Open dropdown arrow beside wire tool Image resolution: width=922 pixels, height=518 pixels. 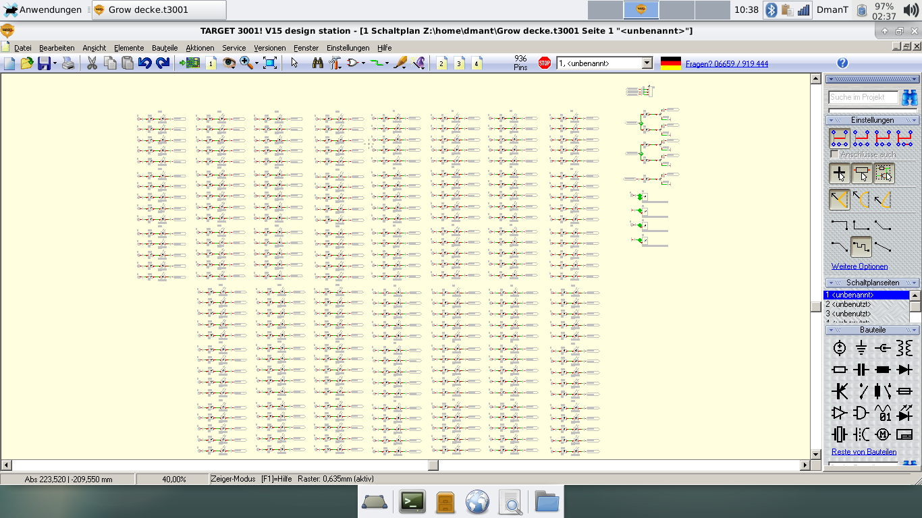tap(387, 63)
